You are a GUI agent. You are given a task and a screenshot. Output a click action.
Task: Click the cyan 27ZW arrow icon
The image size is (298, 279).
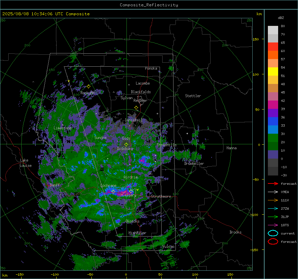click(x=273, y=209)
